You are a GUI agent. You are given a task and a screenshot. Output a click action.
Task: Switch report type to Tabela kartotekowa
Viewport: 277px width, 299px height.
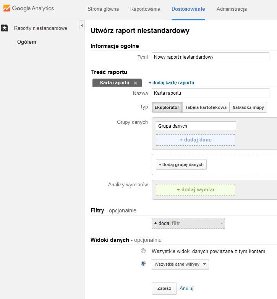206,107
